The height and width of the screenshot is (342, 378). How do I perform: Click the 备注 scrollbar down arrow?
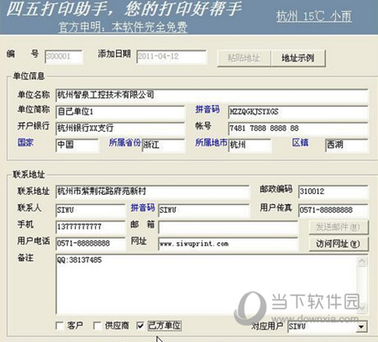pos(362,308)
